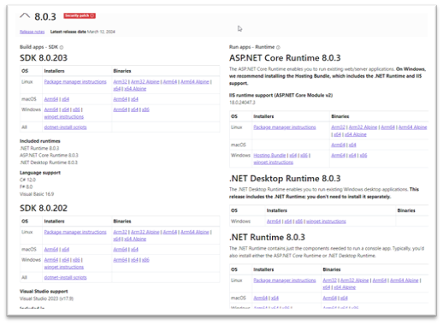The width and height of the screenshot is (443, 325).
Task: Download .NET Runtime Linux Arm64 Alpine binary
Action: pyautogui.click(x=405, y=281)
